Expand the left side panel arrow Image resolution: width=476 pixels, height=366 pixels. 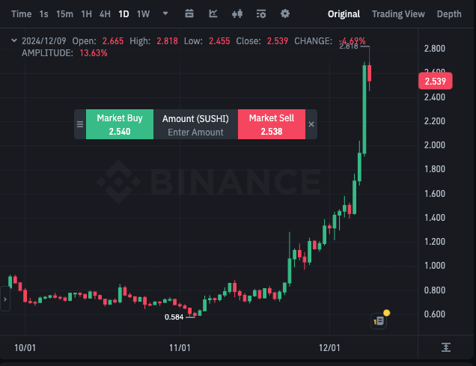click(4, 300)
